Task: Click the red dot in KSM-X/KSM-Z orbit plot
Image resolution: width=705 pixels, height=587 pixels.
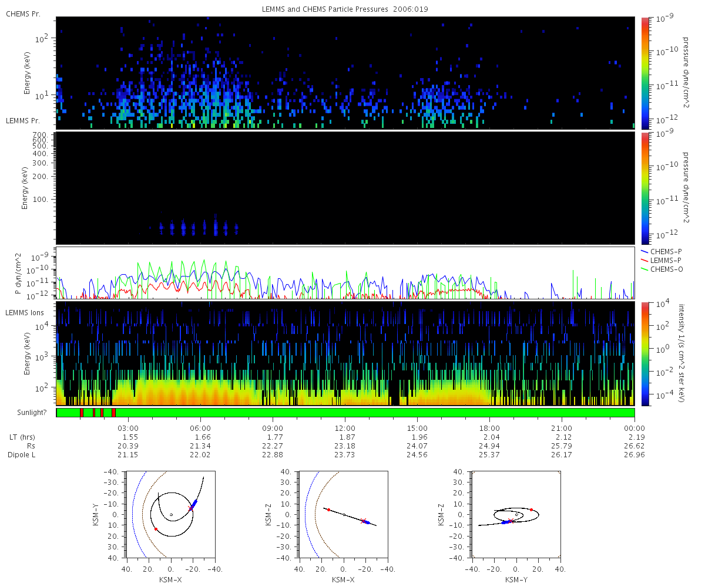Action: coord(328,510)
